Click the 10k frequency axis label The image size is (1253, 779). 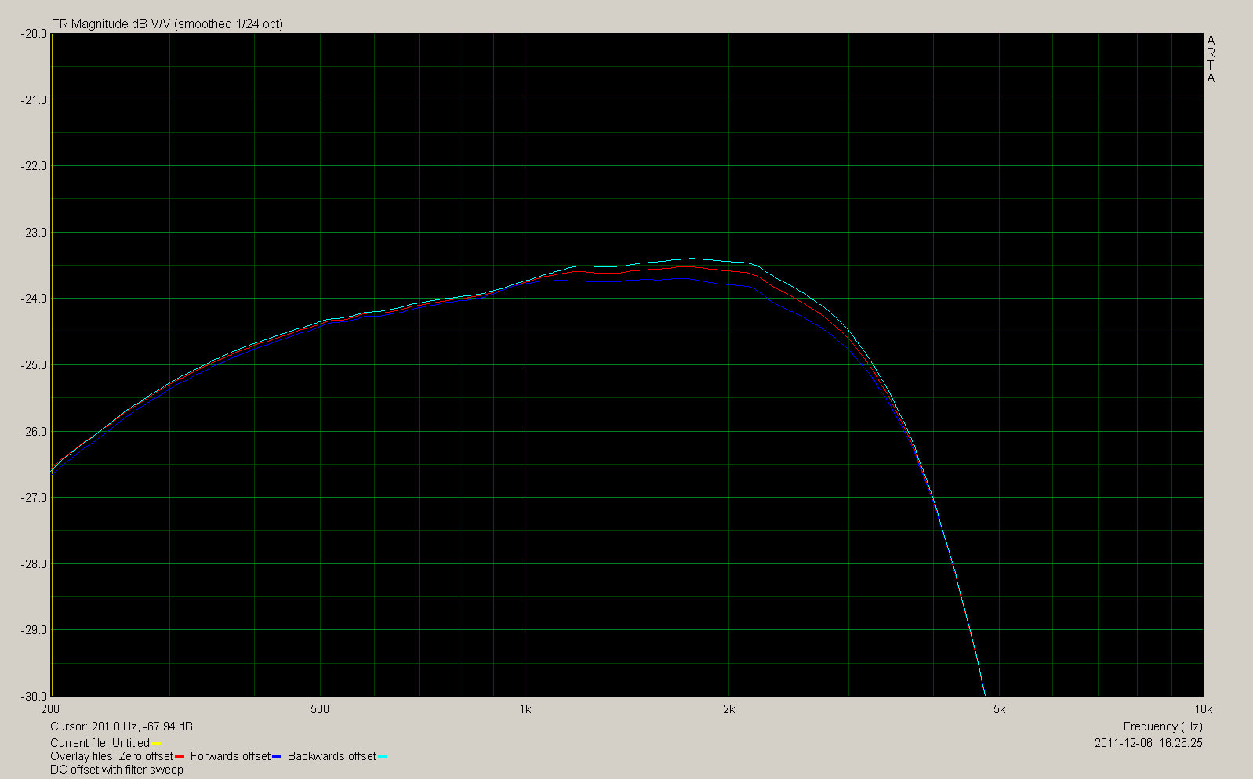coord(1204,709)
